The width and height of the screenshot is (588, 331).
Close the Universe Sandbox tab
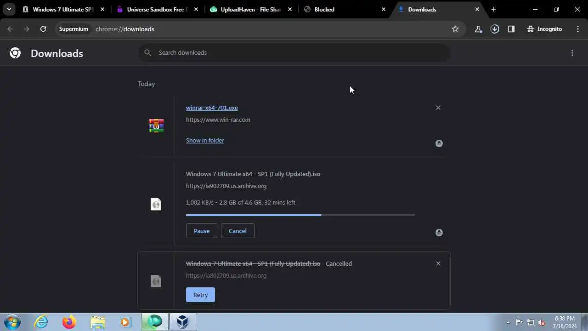pos(196,9)
